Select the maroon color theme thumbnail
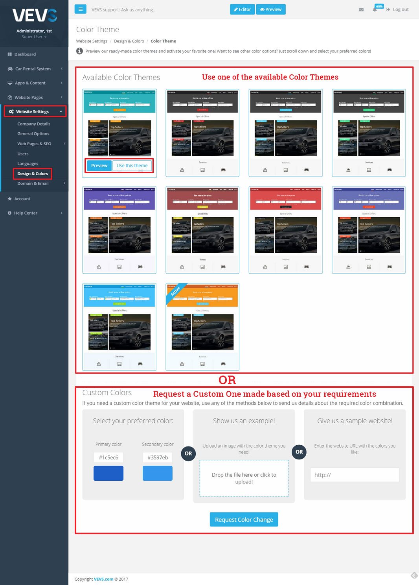This screenshot has width=419, height=585. [202, 230]
